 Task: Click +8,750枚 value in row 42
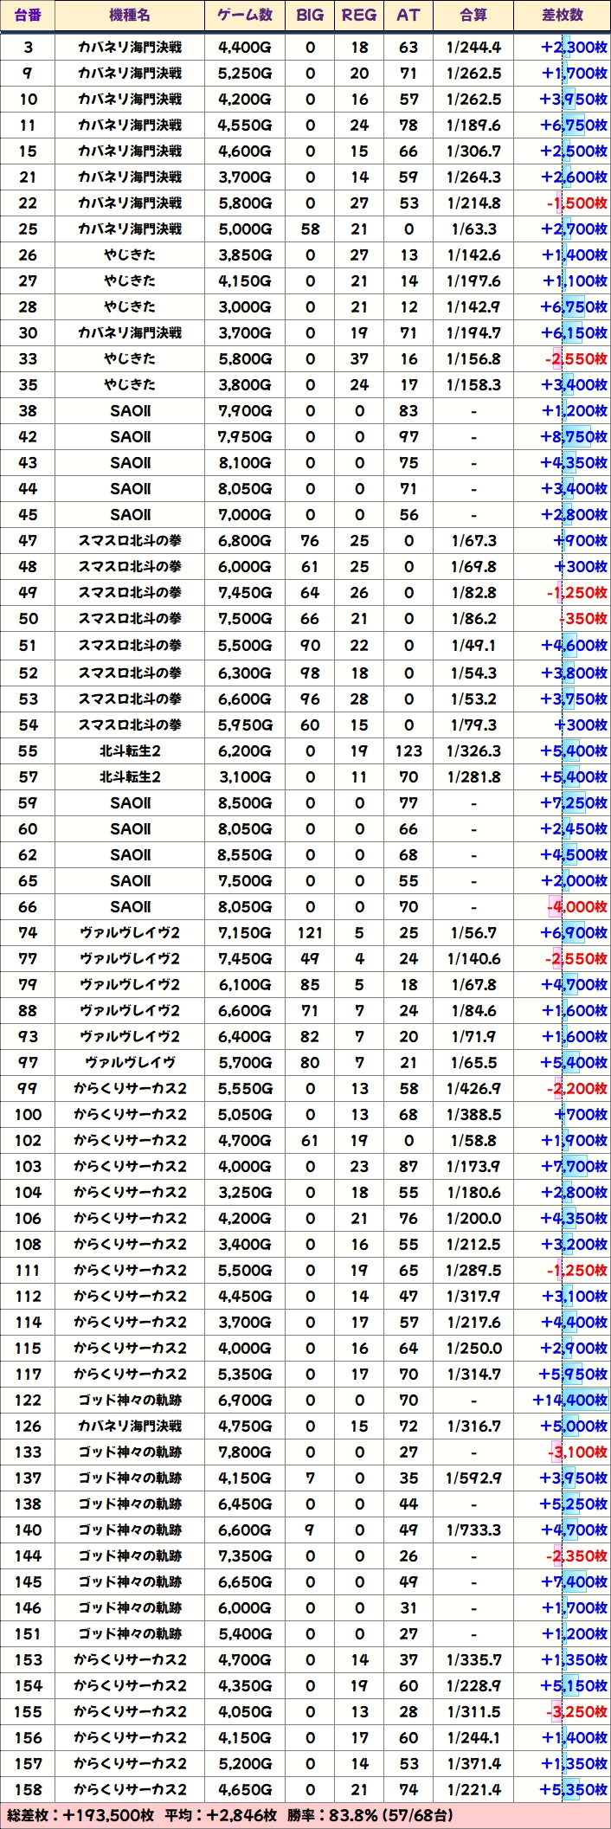(x=574, y=436)
